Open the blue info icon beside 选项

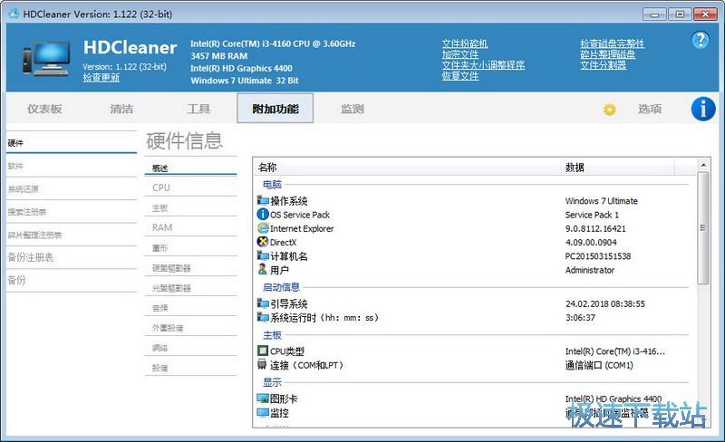[703, 109]
